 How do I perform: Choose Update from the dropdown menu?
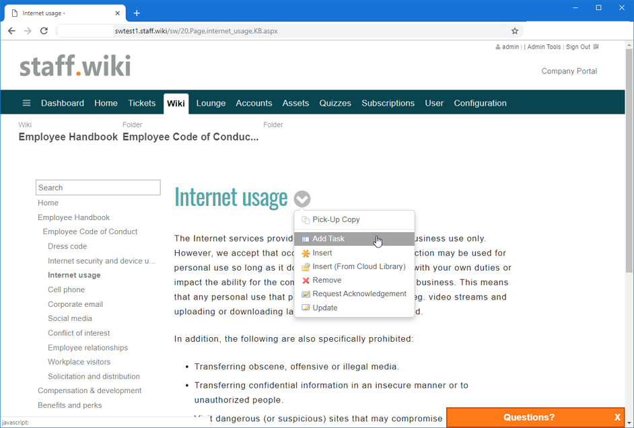coord(354,308)
